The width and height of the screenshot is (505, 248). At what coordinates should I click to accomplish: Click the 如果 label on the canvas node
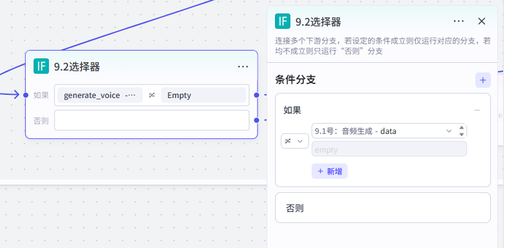pos(41,95)
